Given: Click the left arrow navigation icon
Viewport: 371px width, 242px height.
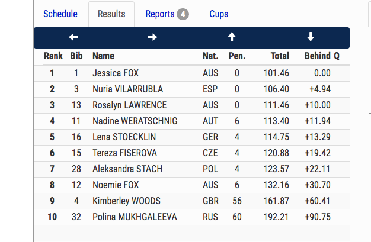Looking at the screenshot, I should coord(73,37).
